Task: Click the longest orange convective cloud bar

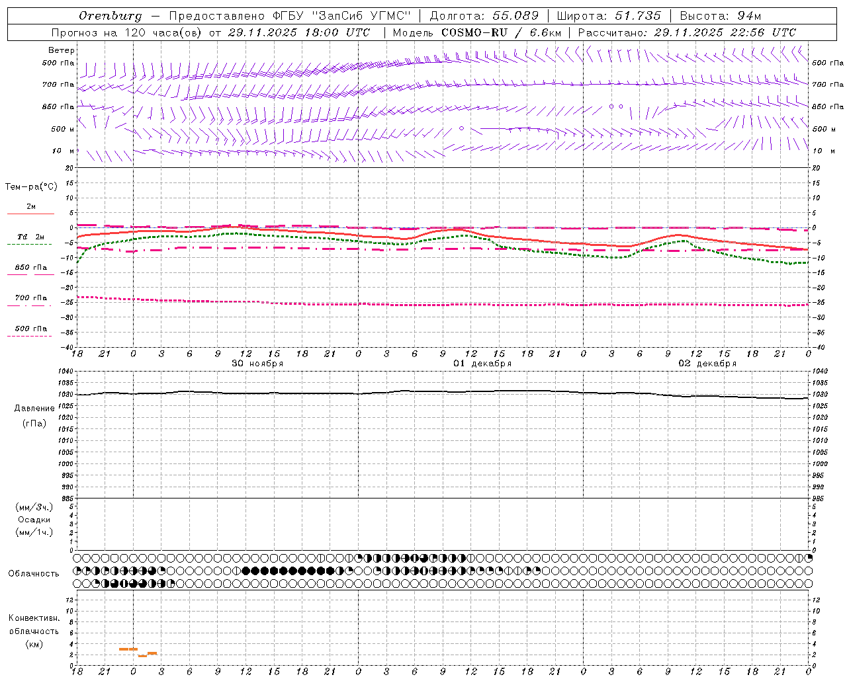Action: tap(128, 649)
